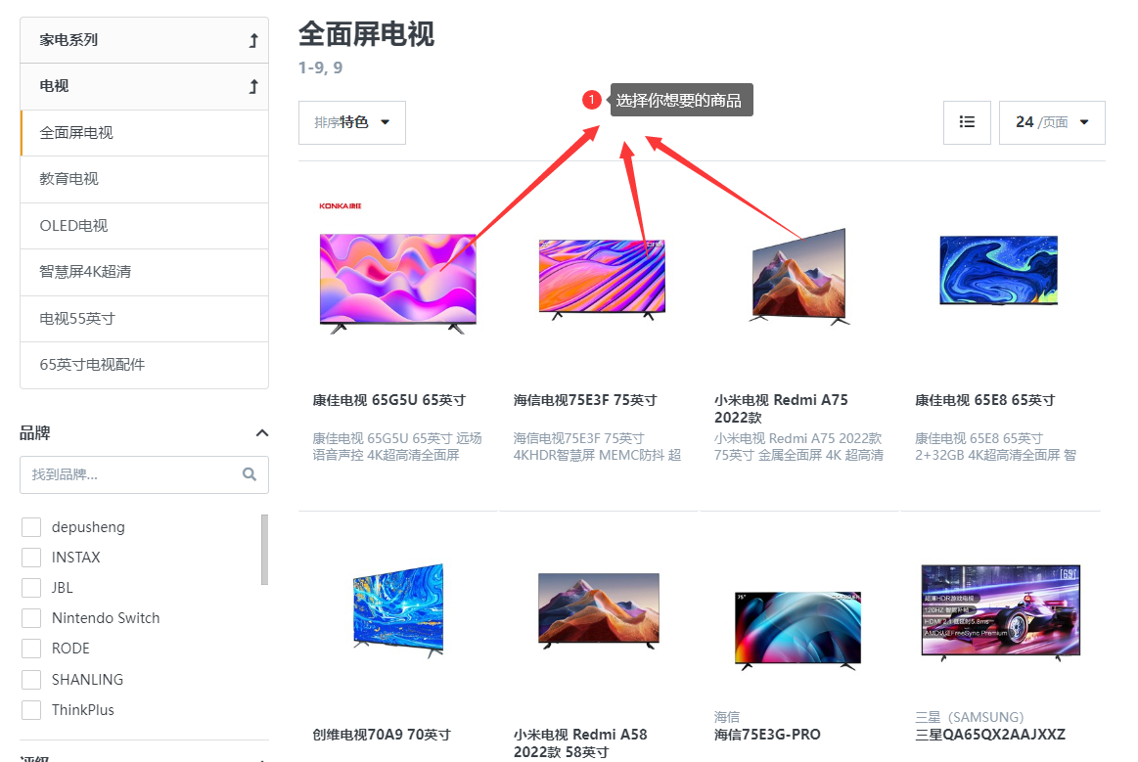Click the Redmi A75 grey description text
The width and height of the screenshot is (1138, 762).
(x=799, y=447)
